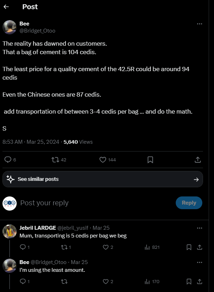Bookmark the main post
The height and width of the screenshot is (292, 214).
(x=150, y=160)
